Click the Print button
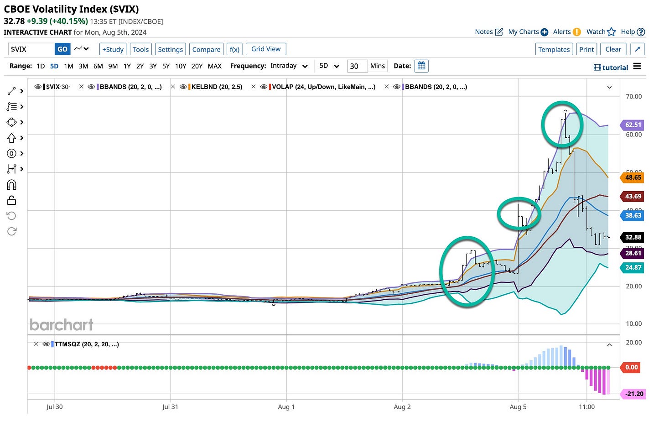This screenshot has height=432, width=664. click(x=586, y=49)
